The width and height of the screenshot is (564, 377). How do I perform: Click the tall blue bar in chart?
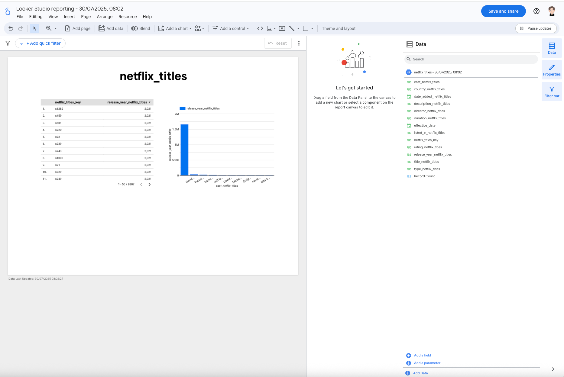tap(184, 150)
